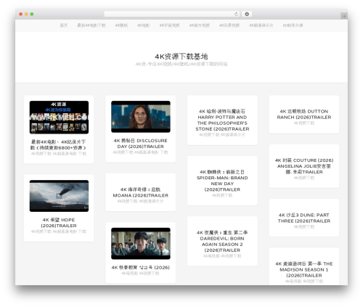Click 4K视频下载 tag under Dune Part Three
Viewport: 363px width, 307px height.
pos(304,226)
